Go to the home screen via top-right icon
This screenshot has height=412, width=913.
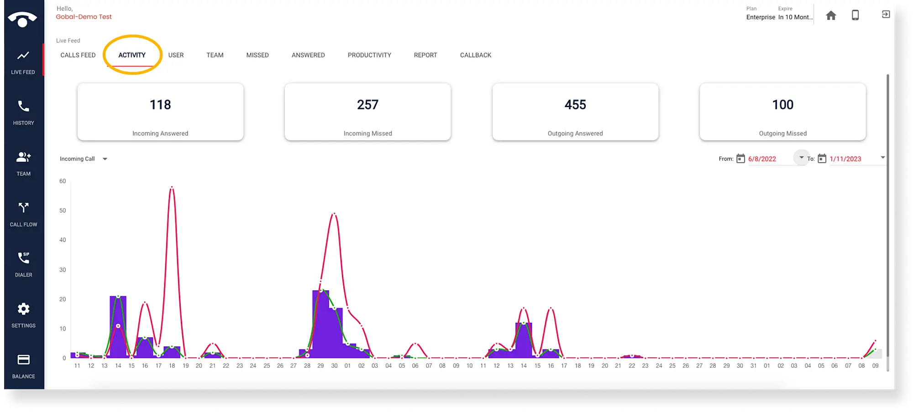click(831, 15)
